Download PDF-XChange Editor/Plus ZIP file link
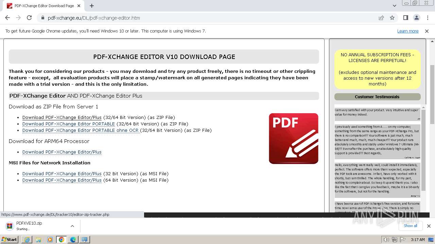The image size is (435, 244). (62, 117)
